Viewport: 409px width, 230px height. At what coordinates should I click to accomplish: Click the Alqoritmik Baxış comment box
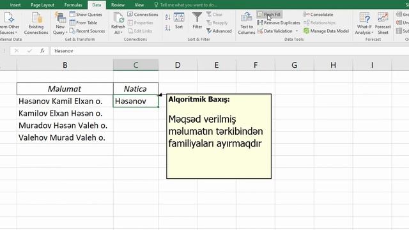tap(219, 136)
